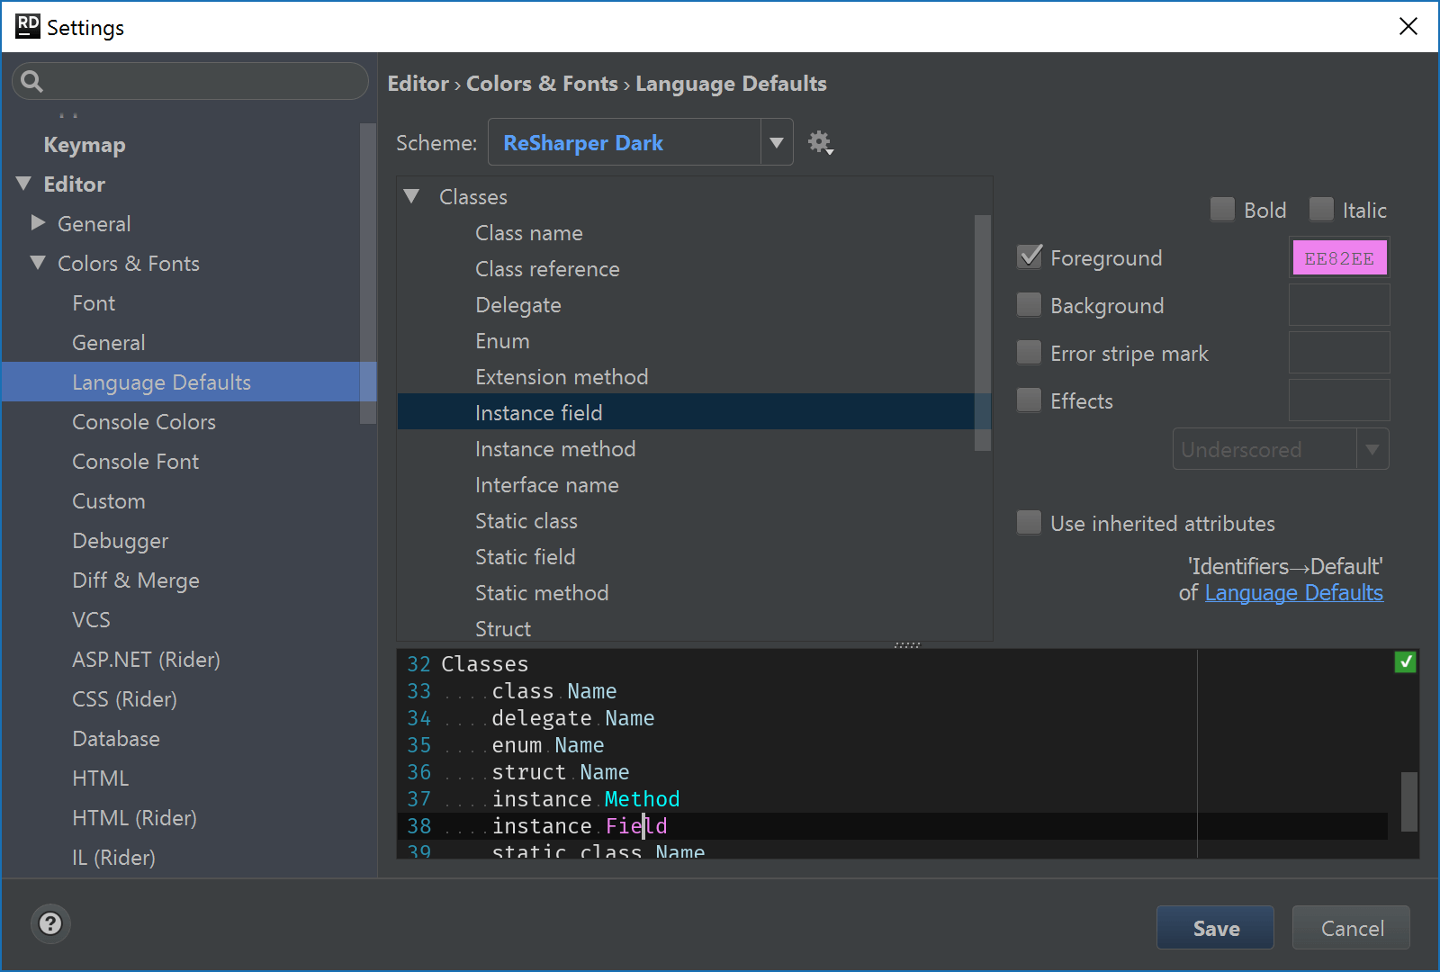
Task: Click the search magnifier icon
Action: (31, 82)
